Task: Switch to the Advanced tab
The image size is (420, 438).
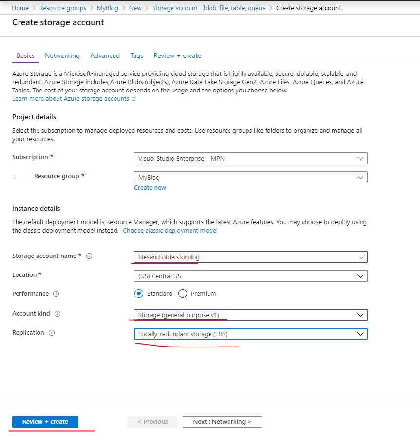Action: (x=105, y=56)
